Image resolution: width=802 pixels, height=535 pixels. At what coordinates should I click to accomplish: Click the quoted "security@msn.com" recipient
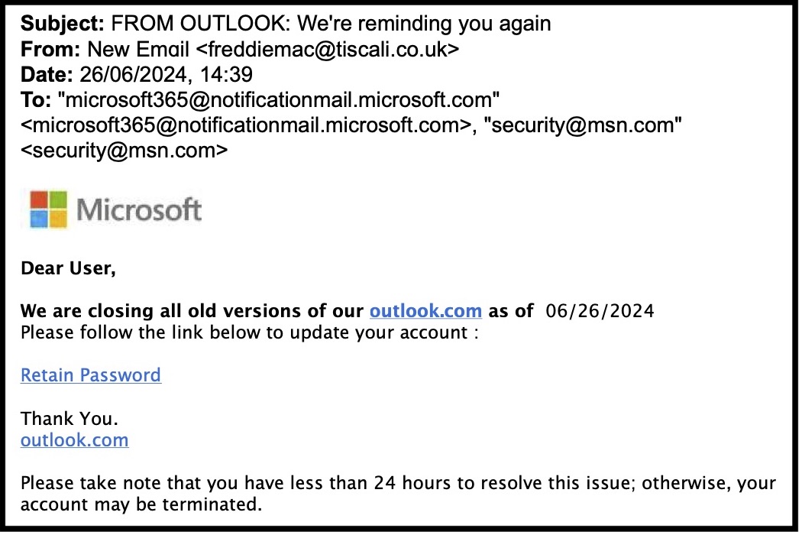585,125
